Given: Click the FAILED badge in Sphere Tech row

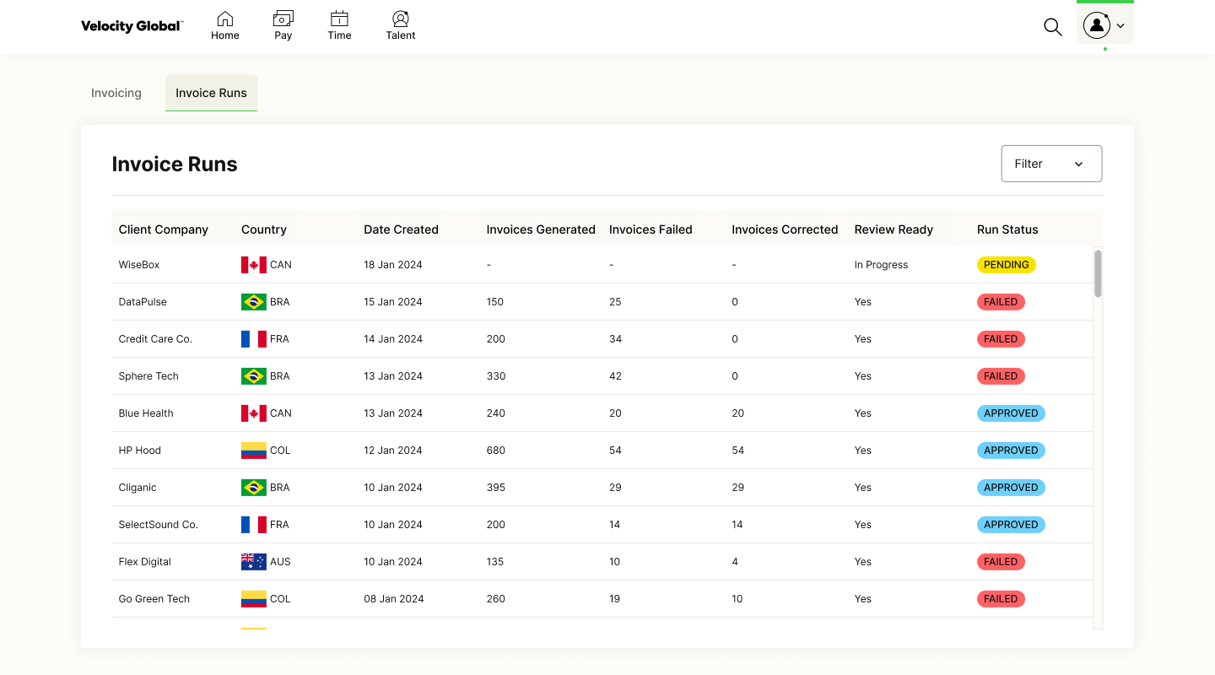Looking at the screenshot, I should (1001, 376).
